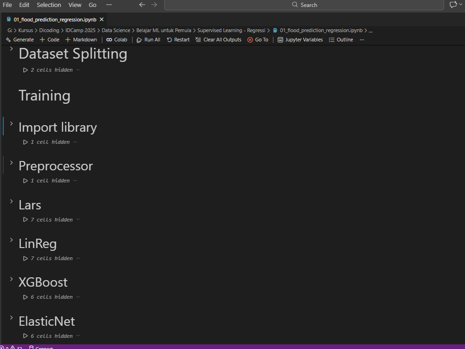Run the 6 hidden XGBoost cells
The width and height of the screenshot is (465, 349).
(26, 297)
